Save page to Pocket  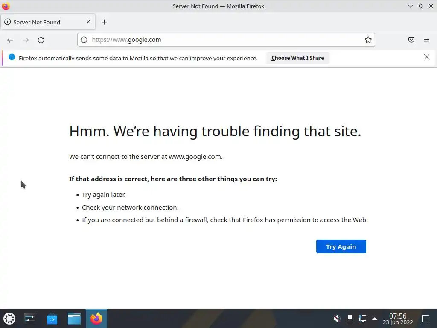(411, 40)
